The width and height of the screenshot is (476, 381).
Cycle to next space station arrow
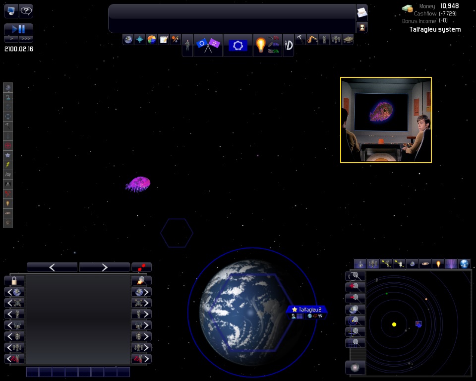pyautogui.click(x=141, y=303)
